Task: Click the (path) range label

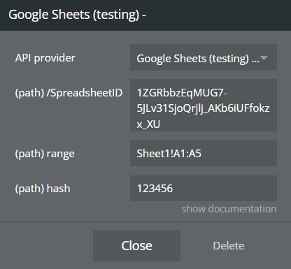Action: click(45, 154)
